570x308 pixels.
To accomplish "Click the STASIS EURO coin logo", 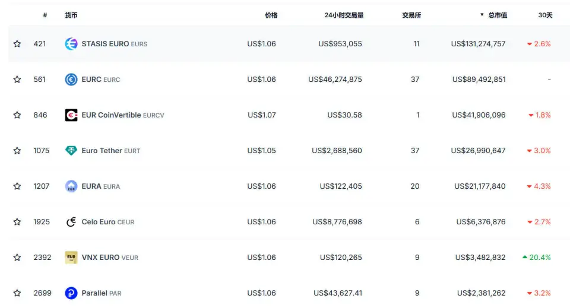I will coord(71,44).
